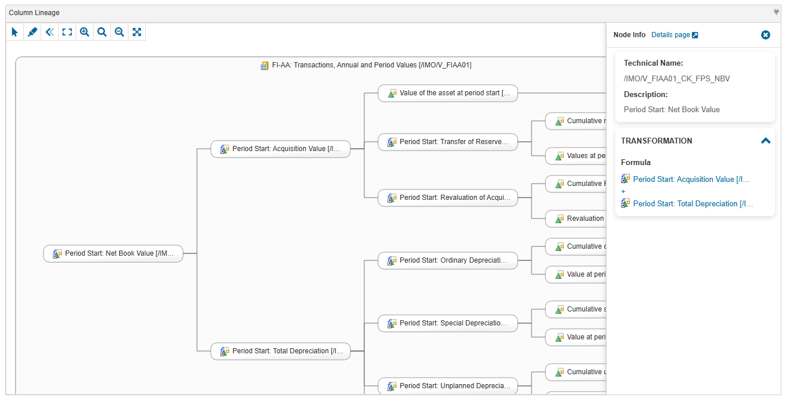This screenshot has width=786, height=401.
Task: Select Value of the asset at period start node
Action: pyautogui.click(x=448, y=93)
